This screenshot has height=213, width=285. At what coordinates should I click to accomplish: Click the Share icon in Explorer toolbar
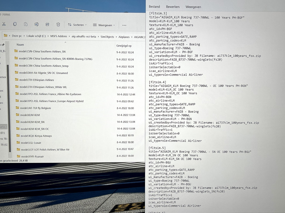48,24
